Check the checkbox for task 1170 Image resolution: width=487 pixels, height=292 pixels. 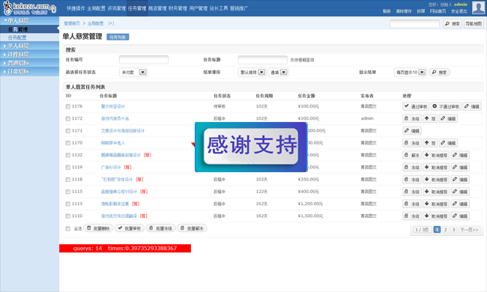(x=68, y=143)
